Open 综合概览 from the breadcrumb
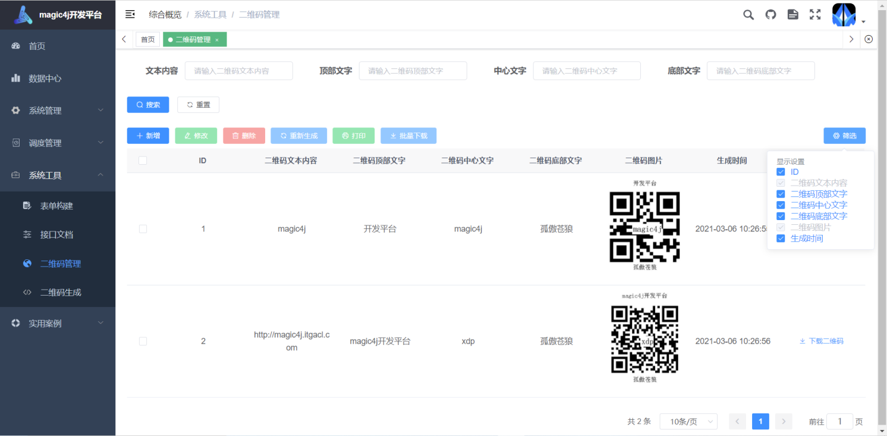The image size is (887, 436). point(165,14)
